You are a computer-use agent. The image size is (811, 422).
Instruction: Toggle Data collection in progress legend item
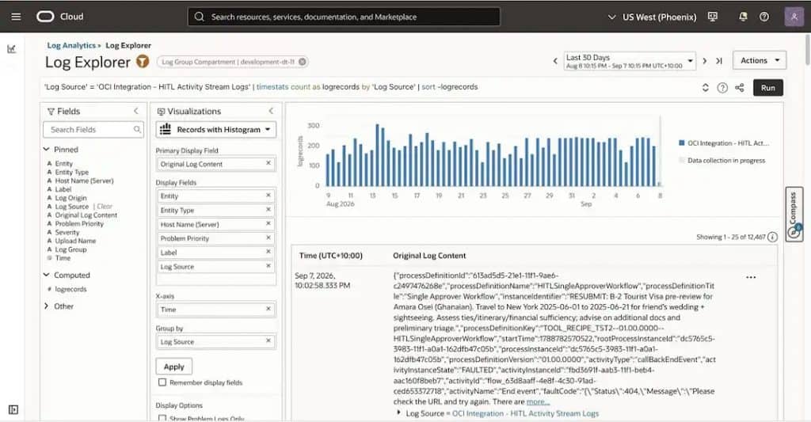tap(722, 160)
